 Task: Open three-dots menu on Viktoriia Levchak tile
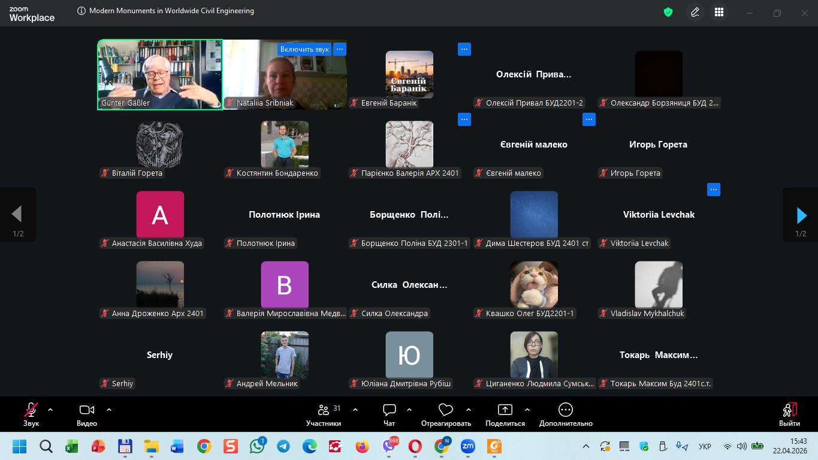point(713,190)
